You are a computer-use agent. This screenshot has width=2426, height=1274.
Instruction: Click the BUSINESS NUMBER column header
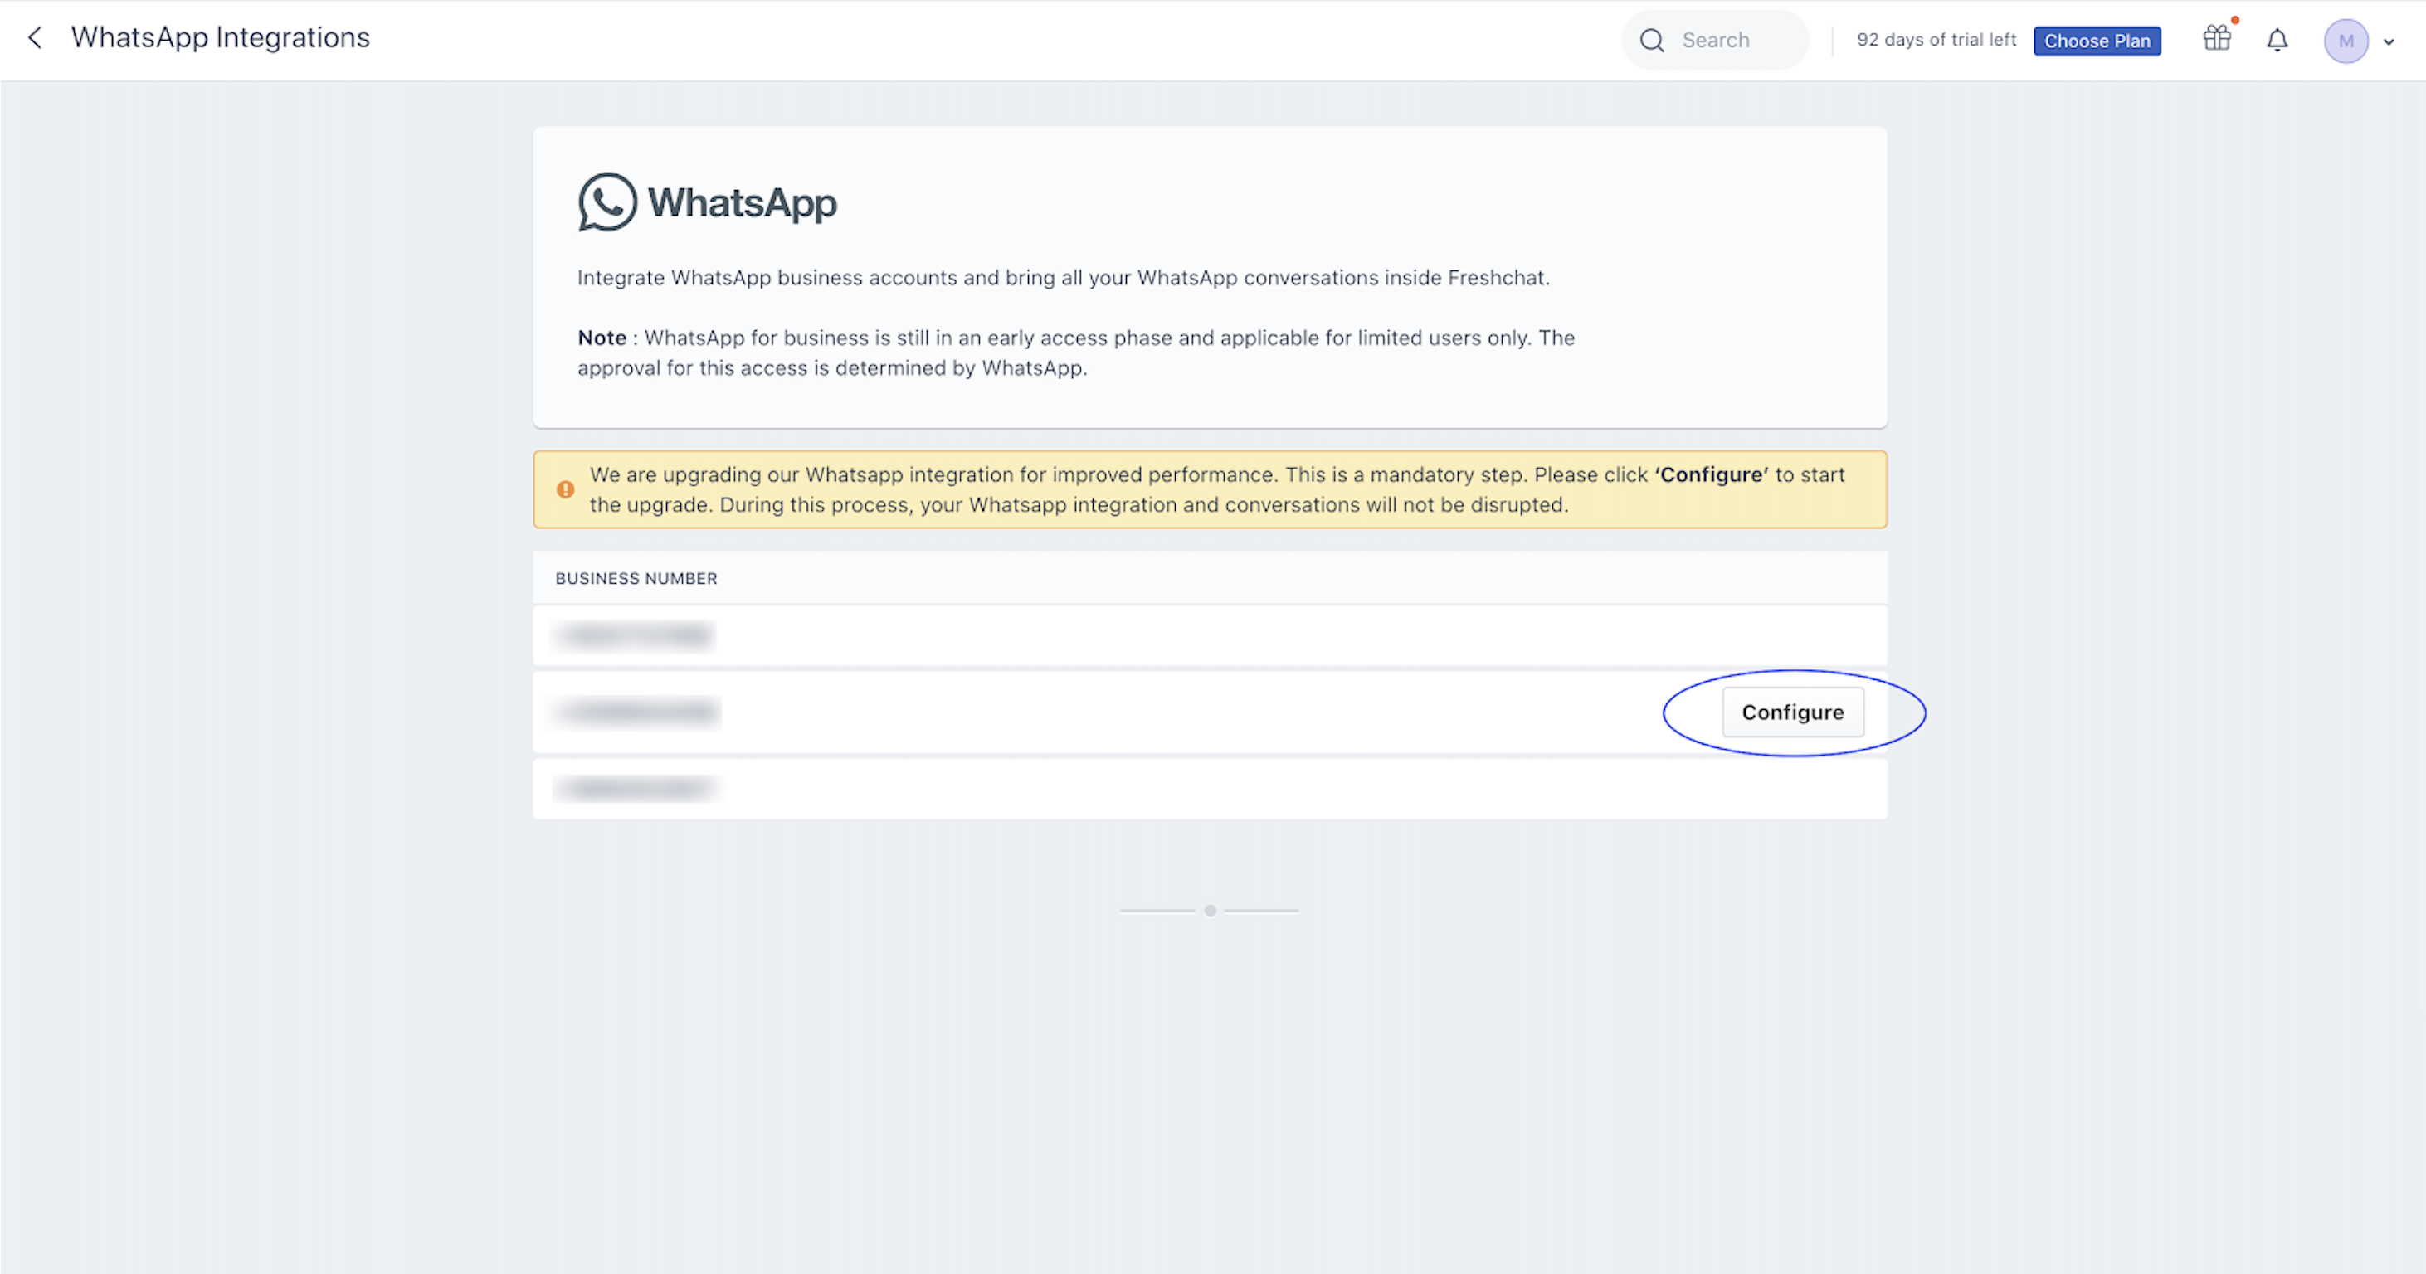pos(636,578)
